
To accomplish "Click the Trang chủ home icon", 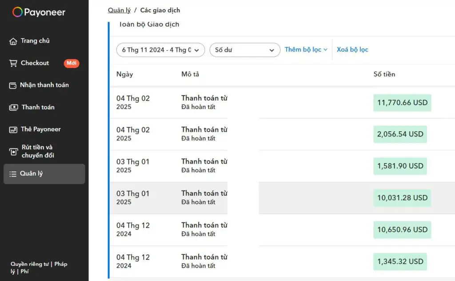I will (x=13, y=41).
